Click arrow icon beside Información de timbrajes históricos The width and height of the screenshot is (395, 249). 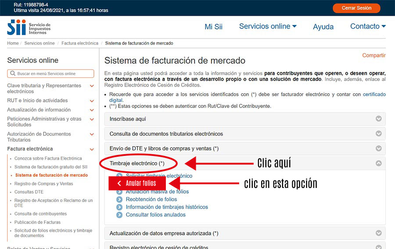[x=119, y=207]
